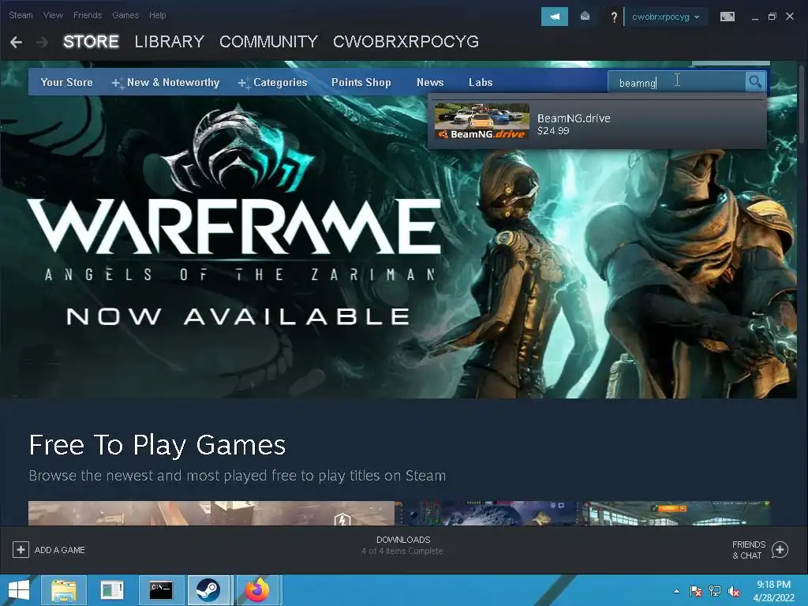
Task: Click the Steam taskbar icon
Action: (208, 590)
